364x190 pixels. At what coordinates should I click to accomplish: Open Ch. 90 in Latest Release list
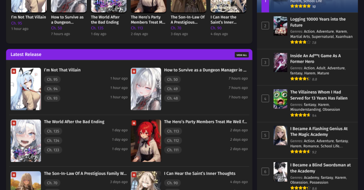point(172,183)
